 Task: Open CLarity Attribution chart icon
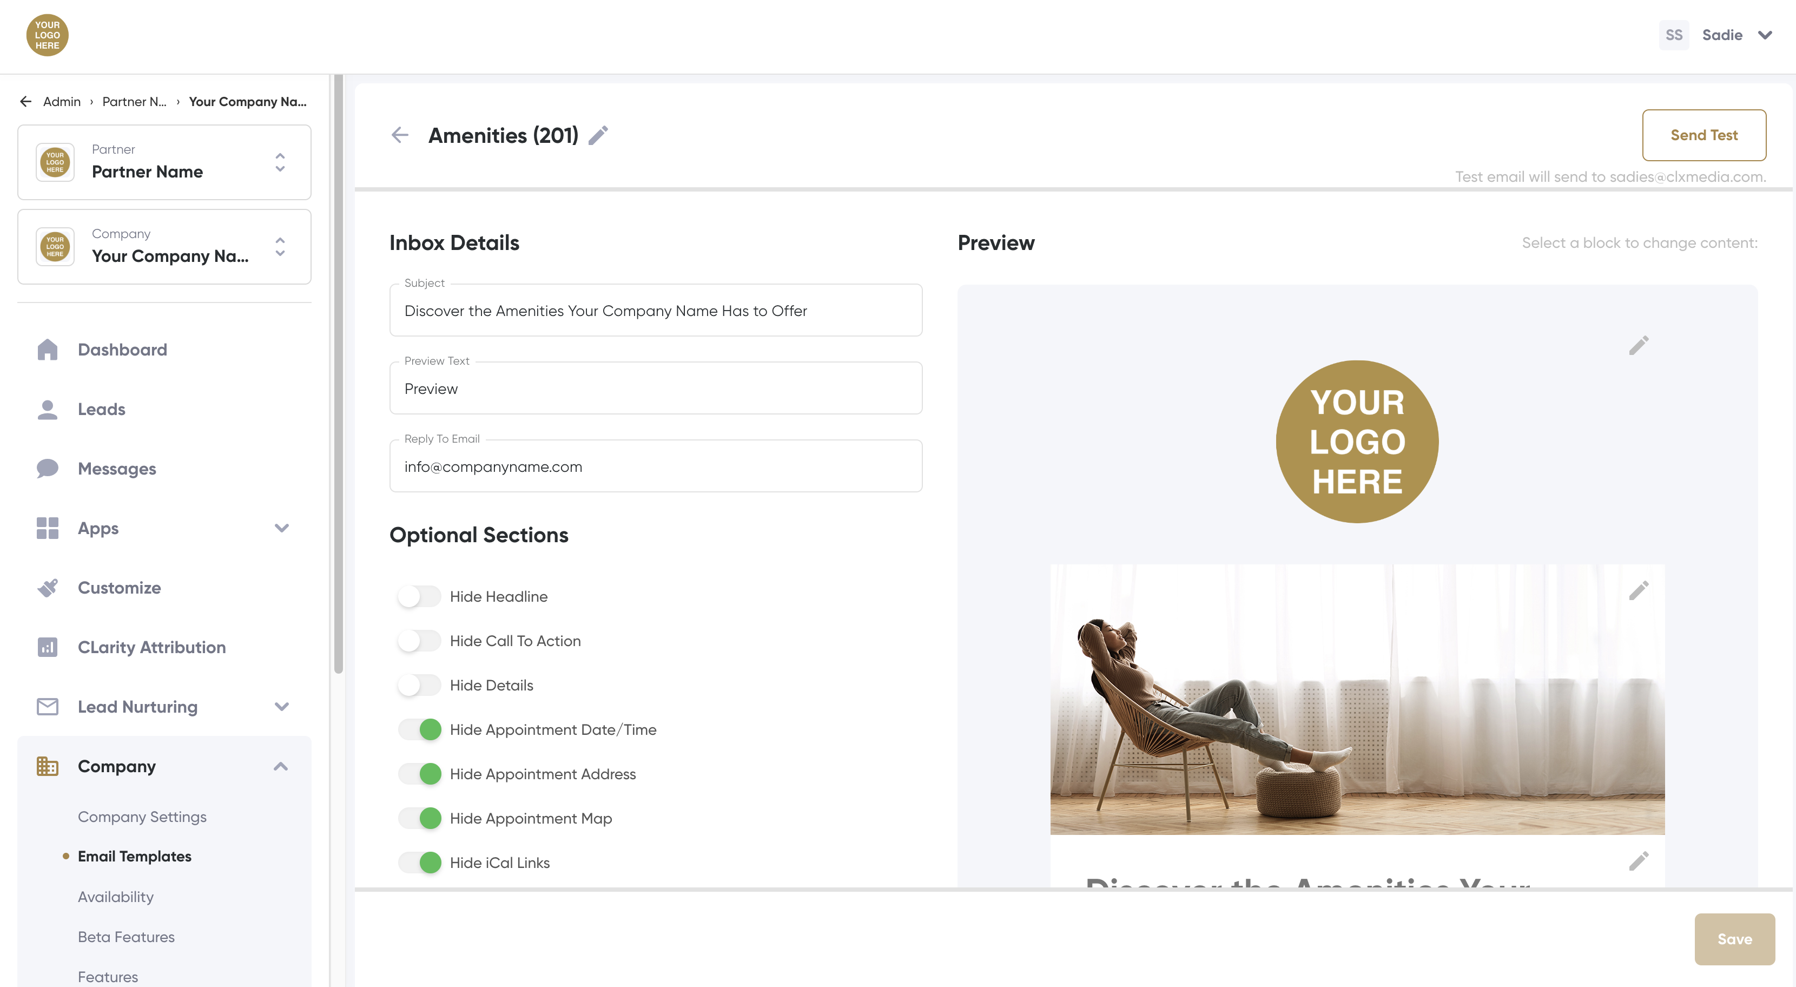tap(48, 647)
